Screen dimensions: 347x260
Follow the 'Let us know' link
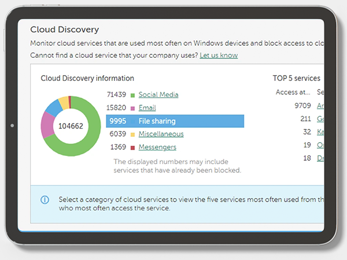pyautogui.click(x=219, y=55)
